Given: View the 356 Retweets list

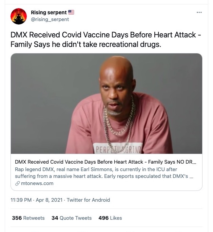Looking at the screenshot, I should pyautogui.click(x=28, y=218).
